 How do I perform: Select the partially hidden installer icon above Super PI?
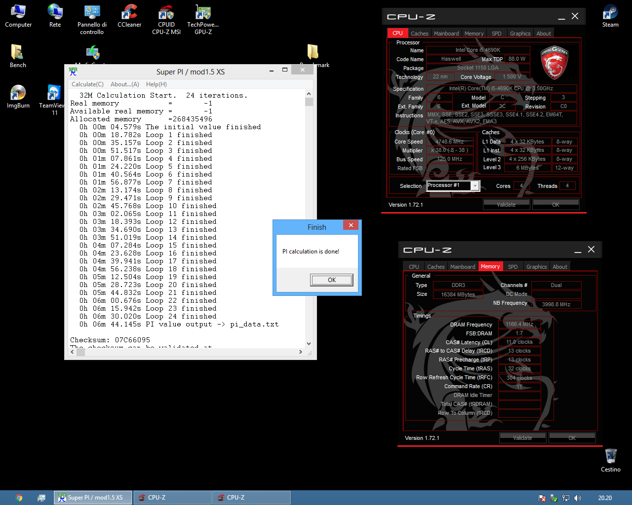(x=92, y=53)
